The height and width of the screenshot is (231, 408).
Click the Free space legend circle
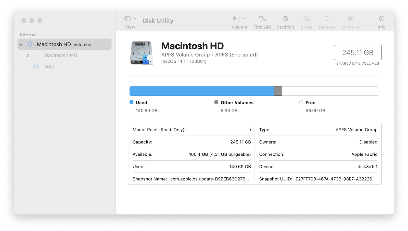301,102
